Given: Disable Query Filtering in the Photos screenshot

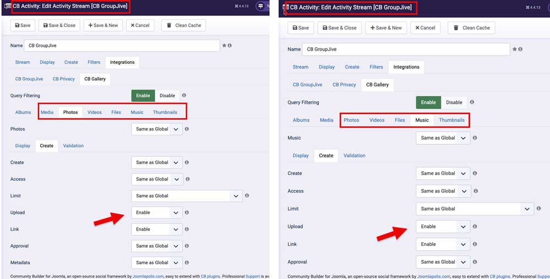Looking at the screenshot, I should point(167,95).
